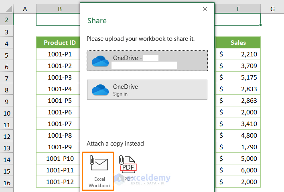Select cell containing 1001-P5

pyautogui.click(x=59, y=101)
